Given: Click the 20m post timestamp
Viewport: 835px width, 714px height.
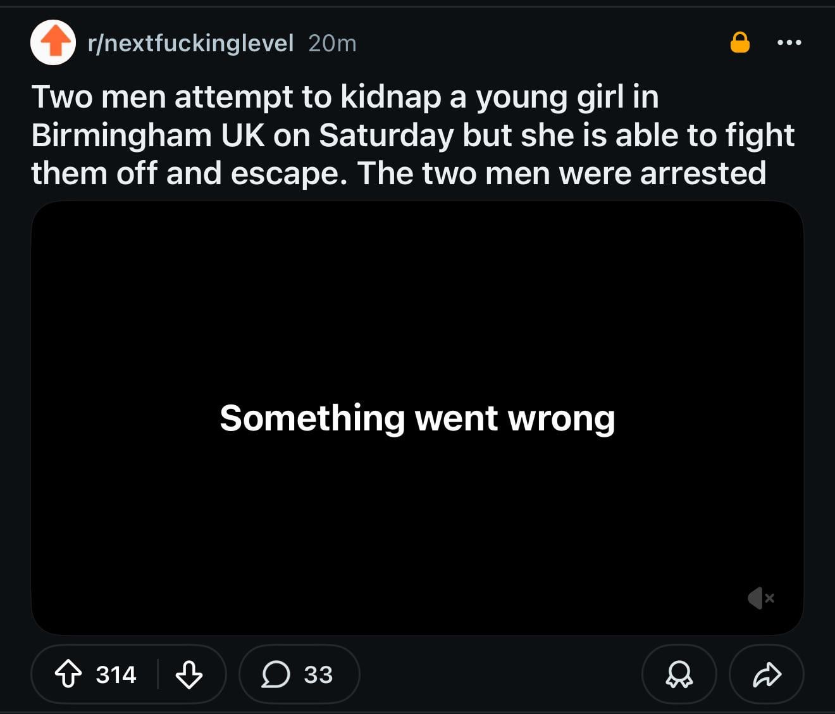Looking at the screenshot, I should click(x=332, y=43).
